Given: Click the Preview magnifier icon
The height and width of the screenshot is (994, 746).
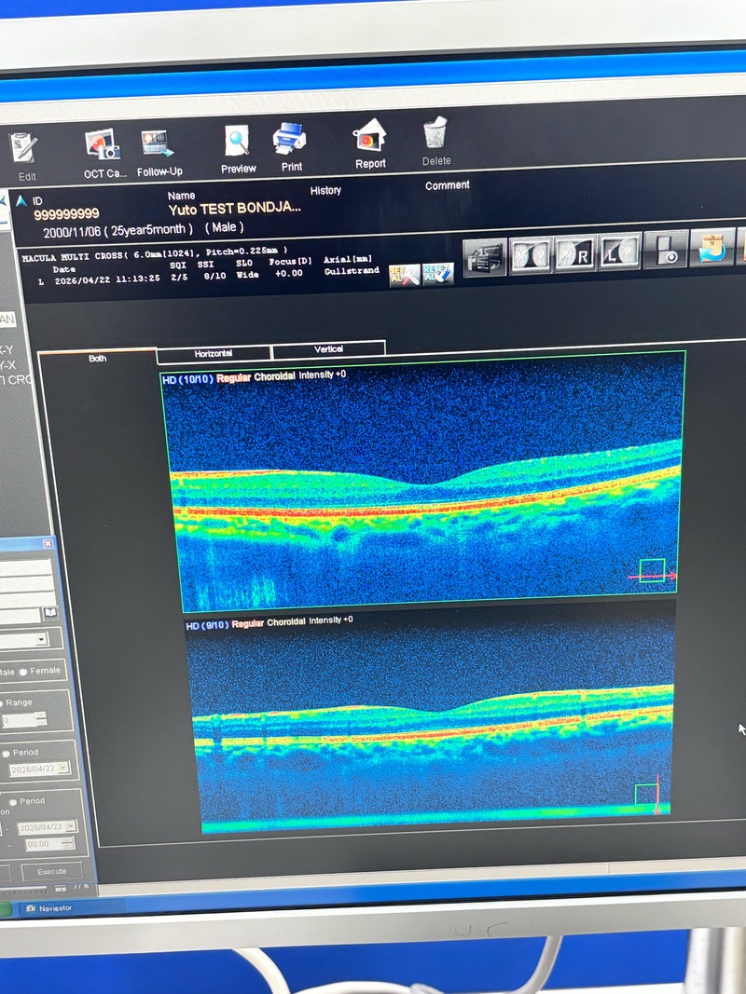Looking at the screenshot, I should click(238, 143).
